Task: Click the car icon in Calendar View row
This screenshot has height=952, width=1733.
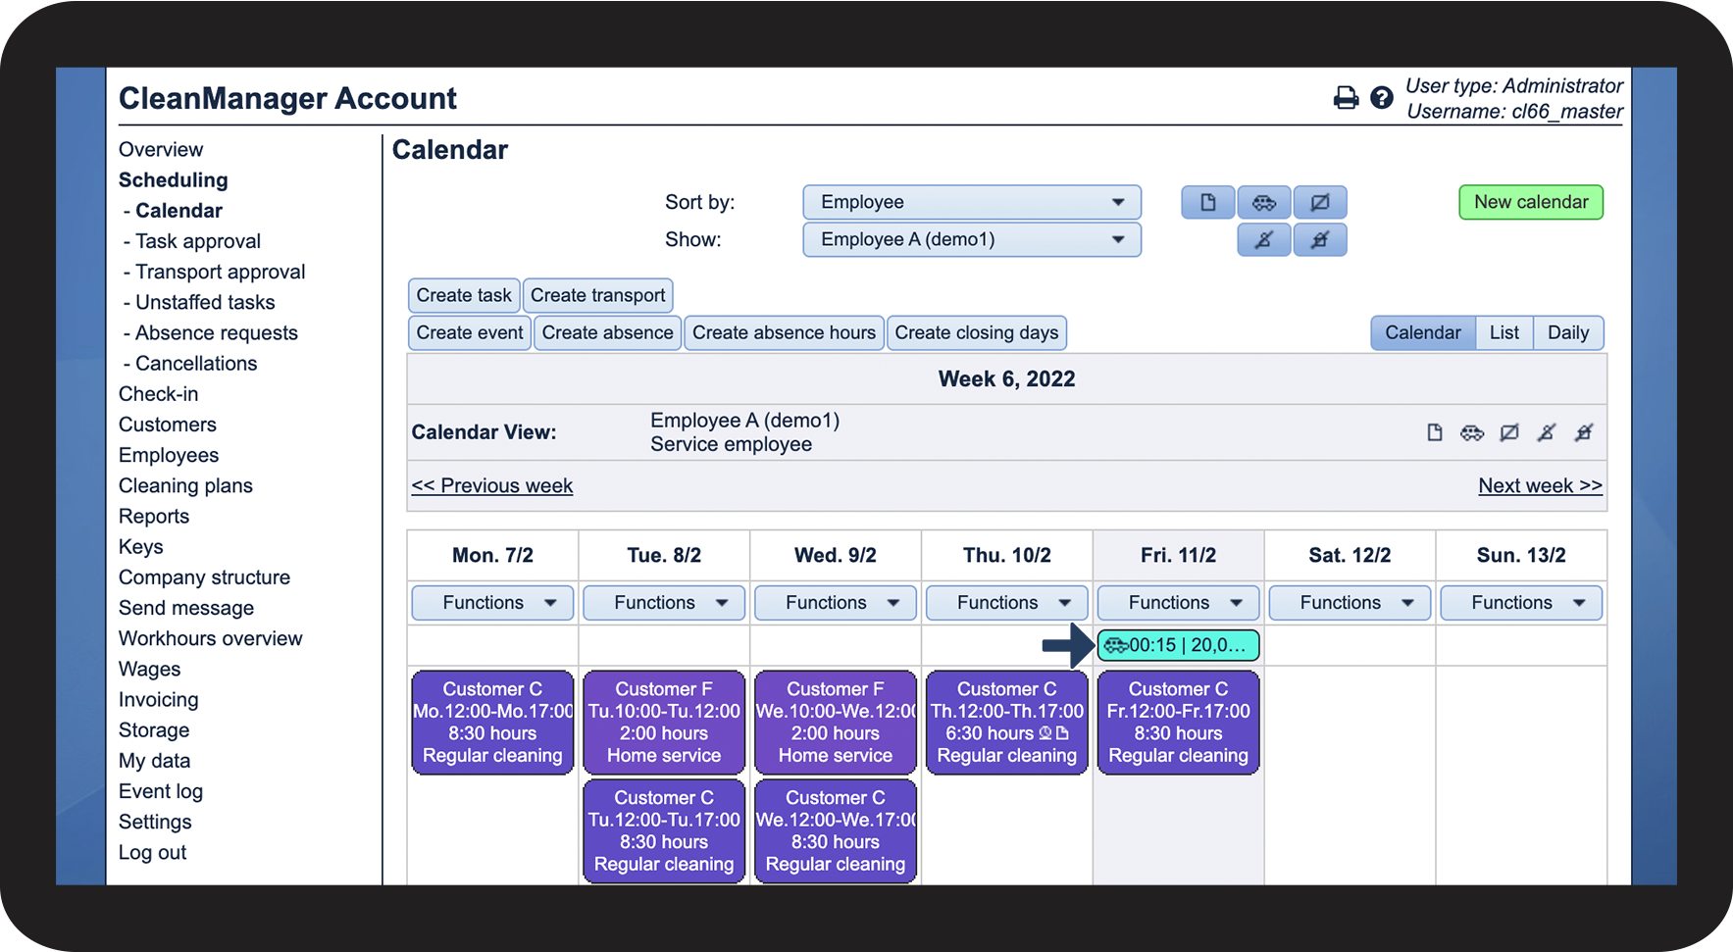Action: [x=1472, y=432]
